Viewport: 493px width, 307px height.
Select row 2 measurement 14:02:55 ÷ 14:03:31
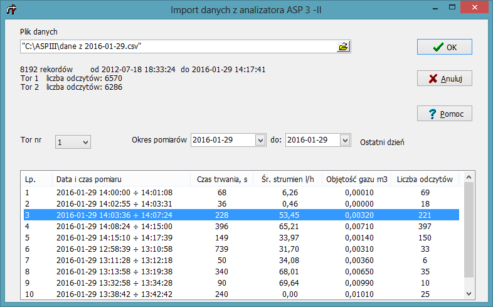[x=241, y=204]
